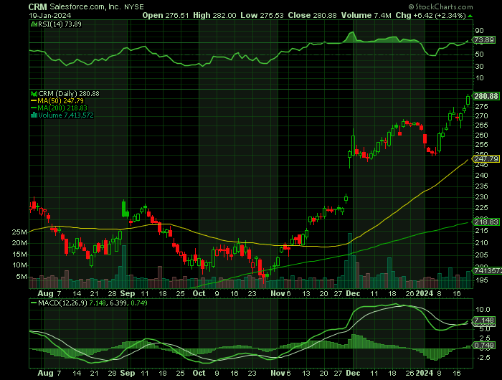Image resolution: width=502 pixels, height=380 pixels.
Task: Click the 5M label on the volume axis
Action: (22, 277)
